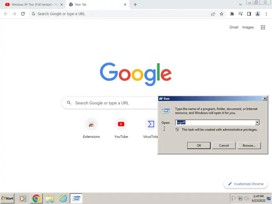Expand the Open field dropdown arrow

257,122
